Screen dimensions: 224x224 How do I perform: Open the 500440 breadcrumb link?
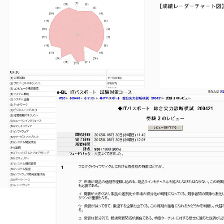(75, 98)
